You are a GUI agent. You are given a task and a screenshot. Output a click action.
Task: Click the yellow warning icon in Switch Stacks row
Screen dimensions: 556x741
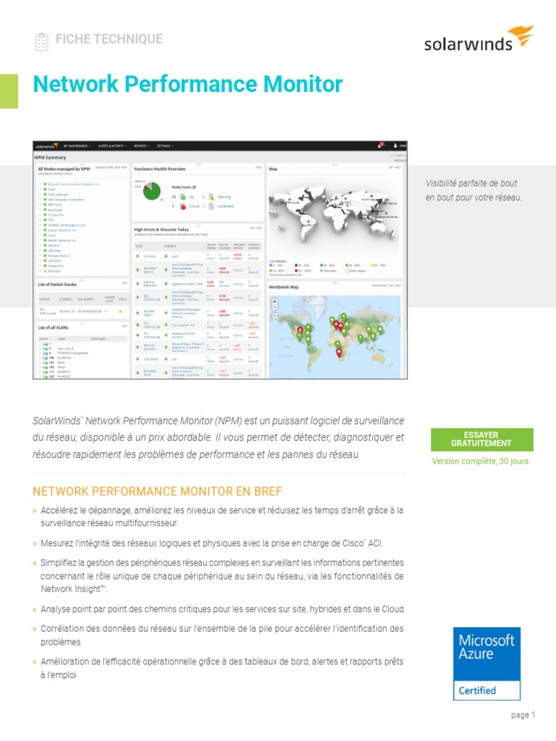(x=120, y=311)
